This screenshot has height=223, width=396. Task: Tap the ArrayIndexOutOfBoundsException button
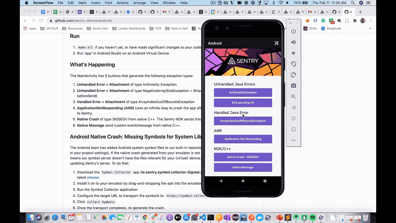pos(243,121)
